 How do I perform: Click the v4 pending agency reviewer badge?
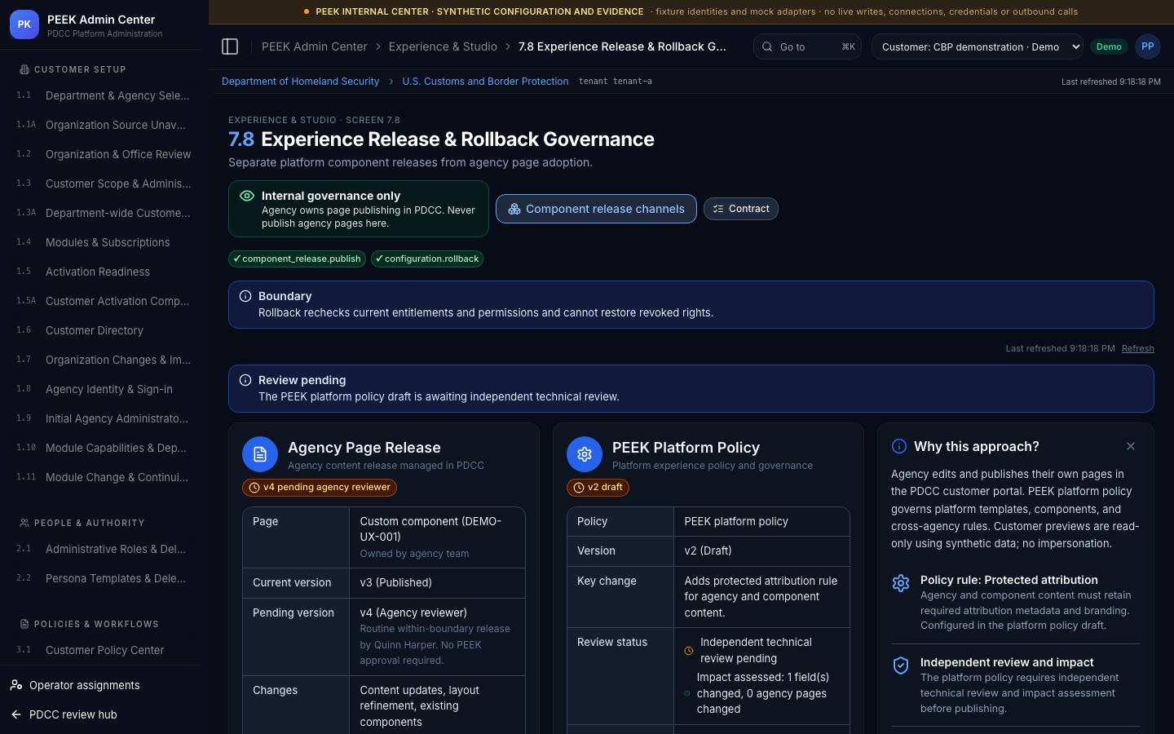pyautogui.click(x=320, y=488)
